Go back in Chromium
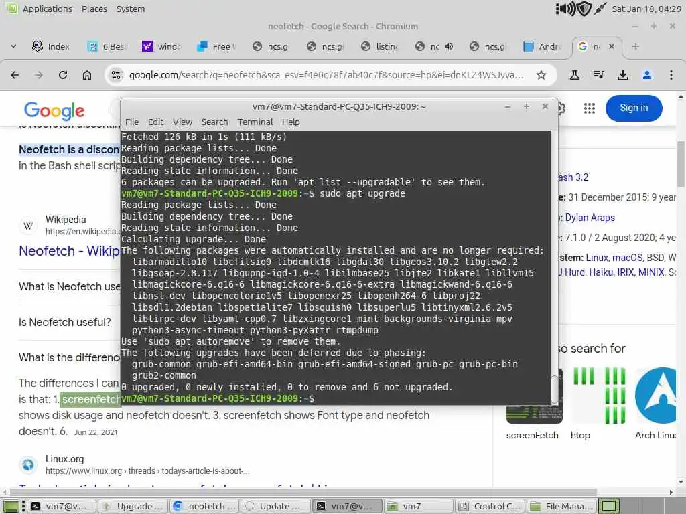This screenshot has width=686, height=514. click(15, 75)
